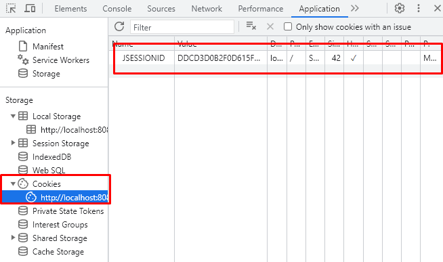Screen dimensions: 443x262
Task: Select Shared Storage tree item
Action: click(60, 238)
